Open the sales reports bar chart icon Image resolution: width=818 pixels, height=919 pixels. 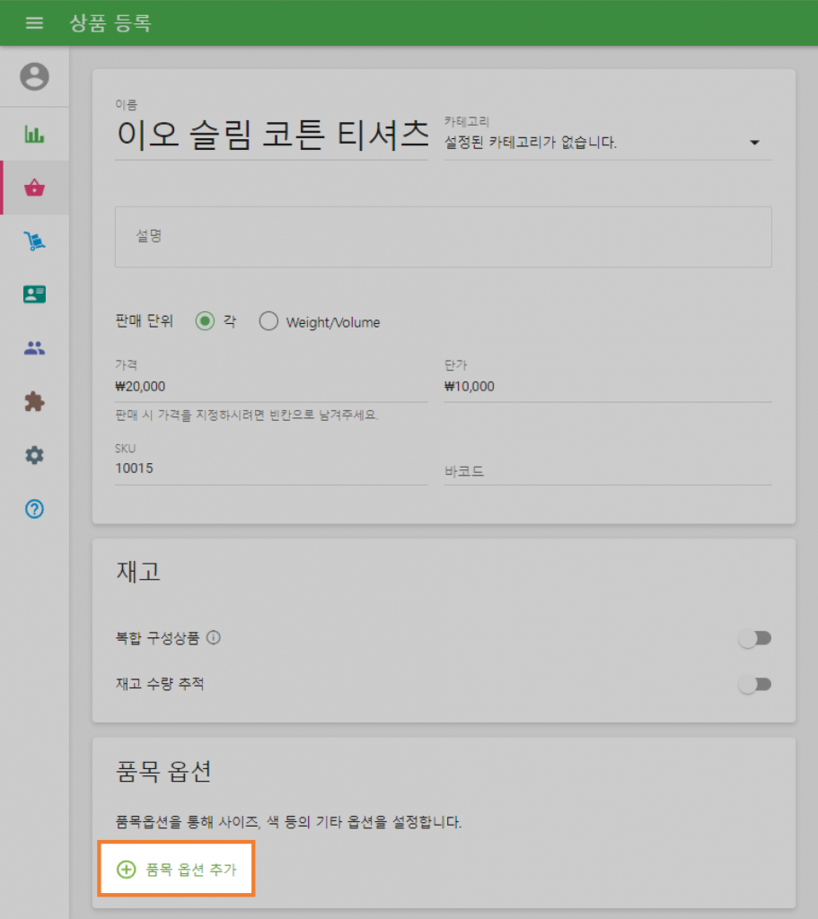coord(35,133)
